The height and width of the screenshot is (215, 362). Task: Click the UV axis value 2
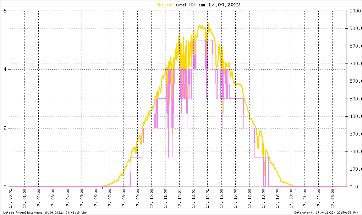point(5,128)
